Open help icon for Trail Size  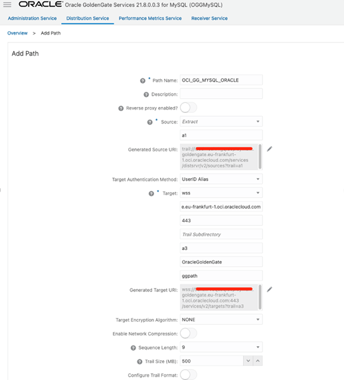pos(139,362)
